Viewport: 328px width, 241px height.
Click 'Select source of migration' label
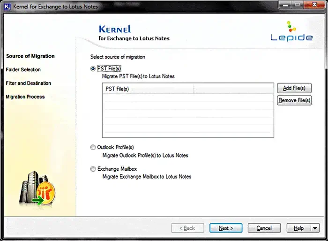pos(118,57)
